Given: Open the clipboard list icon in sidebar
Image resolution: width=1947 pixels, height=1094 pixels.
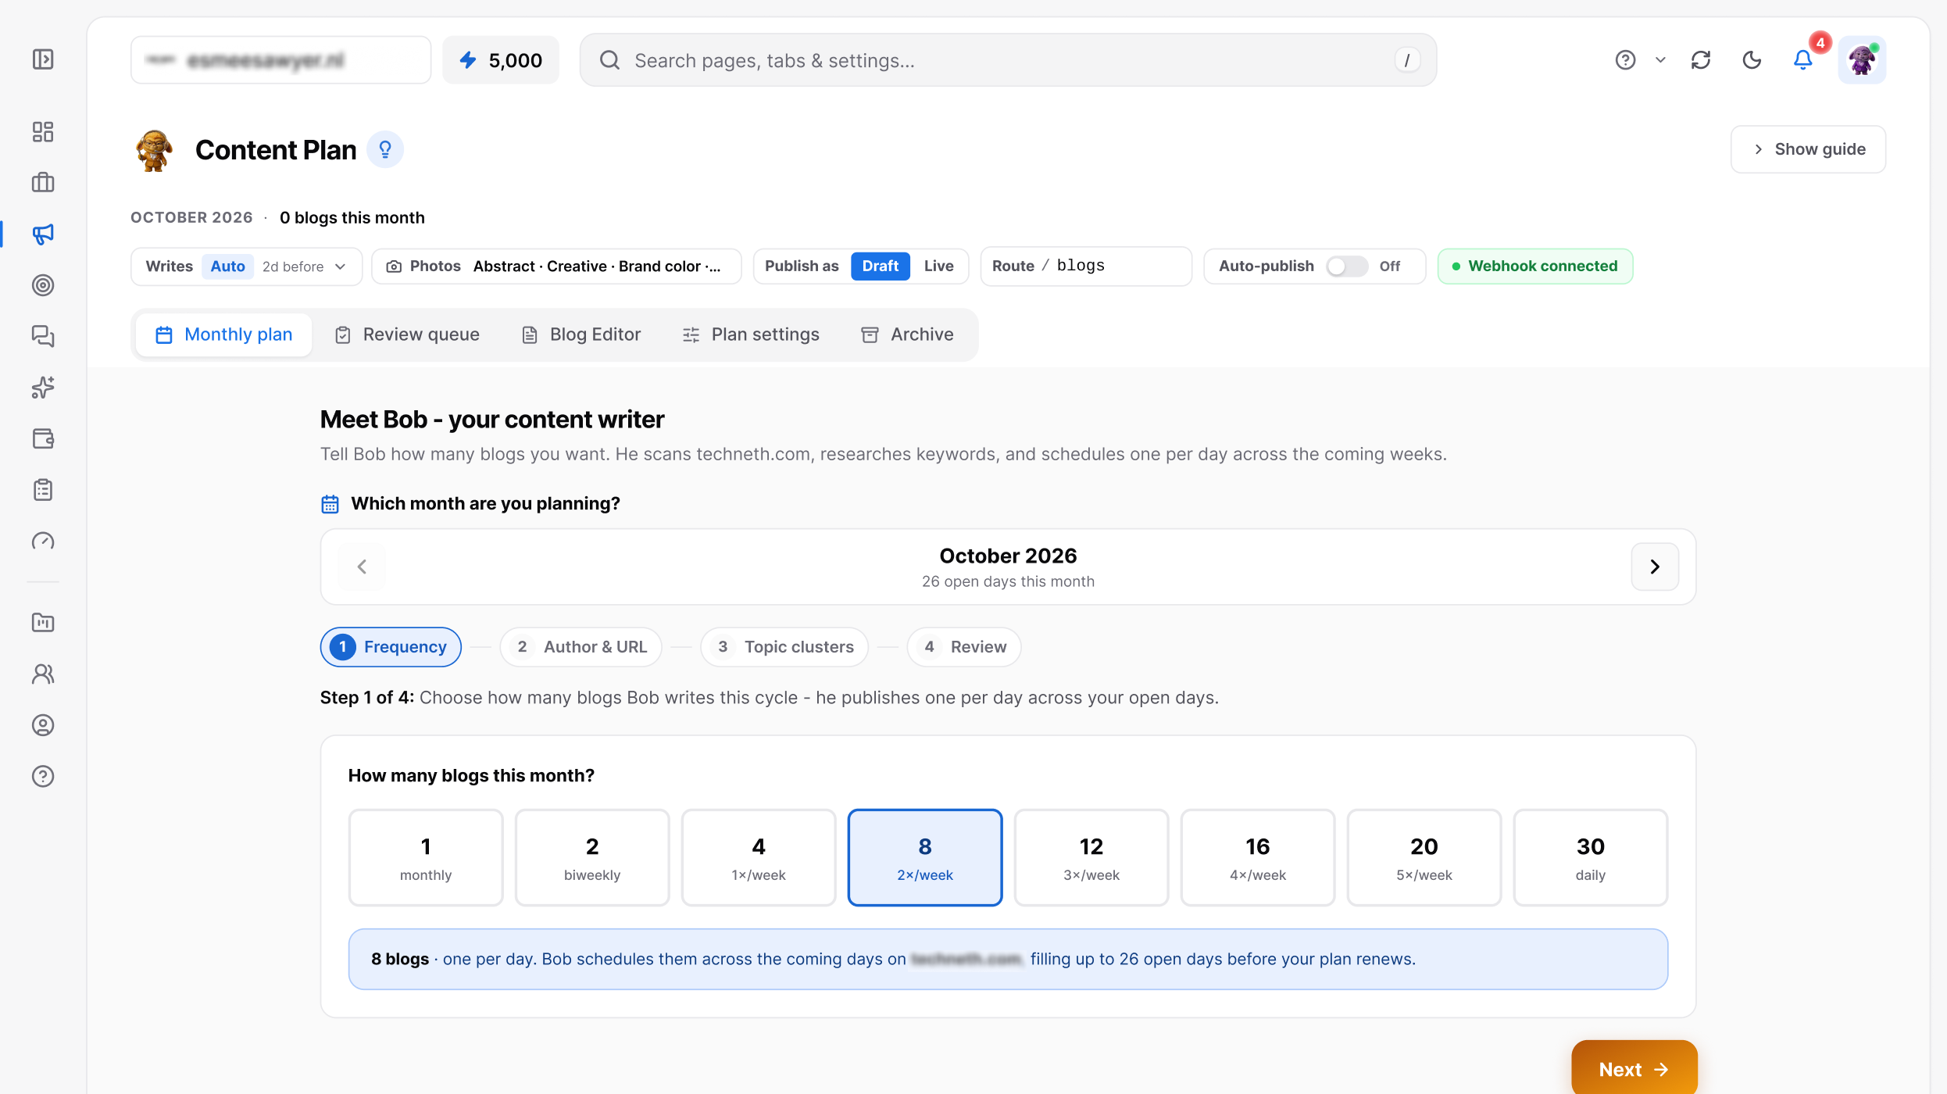Looking at the screenshot, I should pos(43,490).
